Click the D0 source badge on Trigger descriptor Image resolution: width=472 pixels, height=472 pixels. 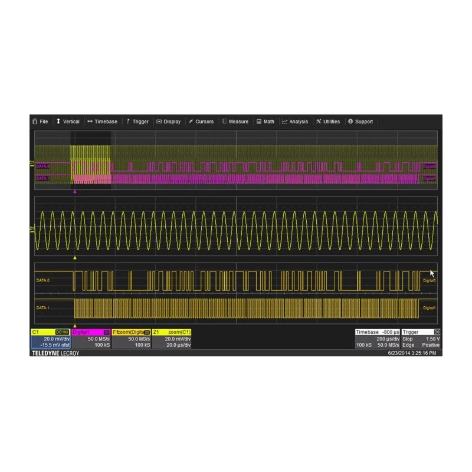437,332
